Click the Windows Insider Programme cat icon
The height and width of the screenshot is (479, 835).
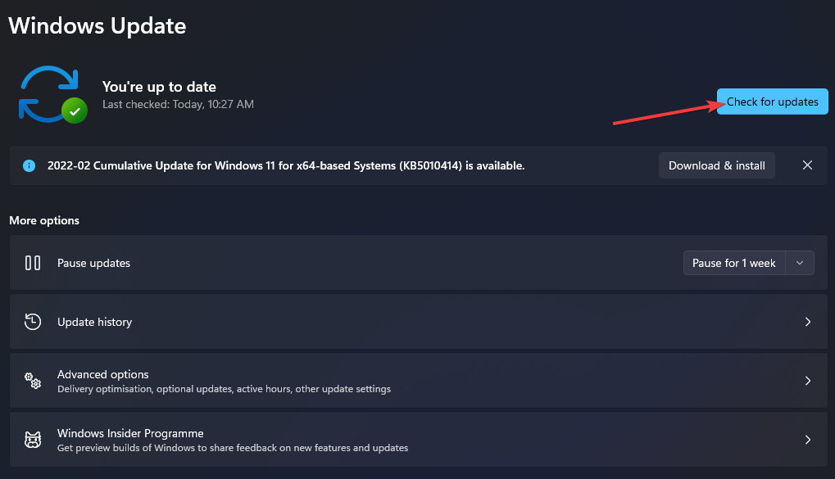(33, 440)
